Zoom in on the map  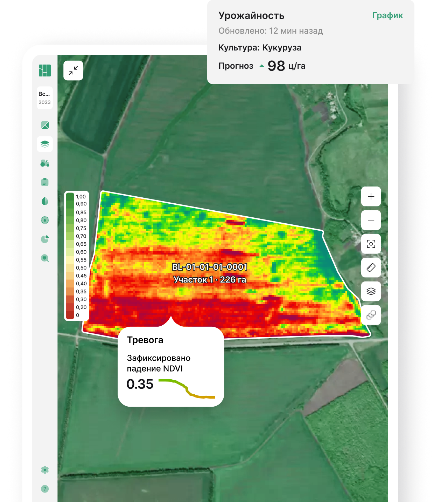point(371,196)
